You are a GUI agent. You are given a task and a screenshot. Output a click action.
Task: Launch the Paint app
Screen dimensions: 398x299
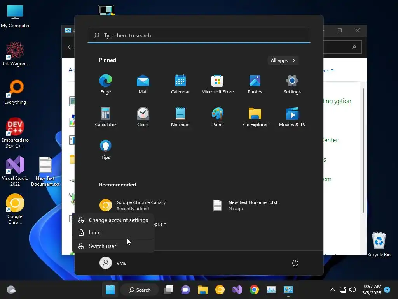(218, 117)
